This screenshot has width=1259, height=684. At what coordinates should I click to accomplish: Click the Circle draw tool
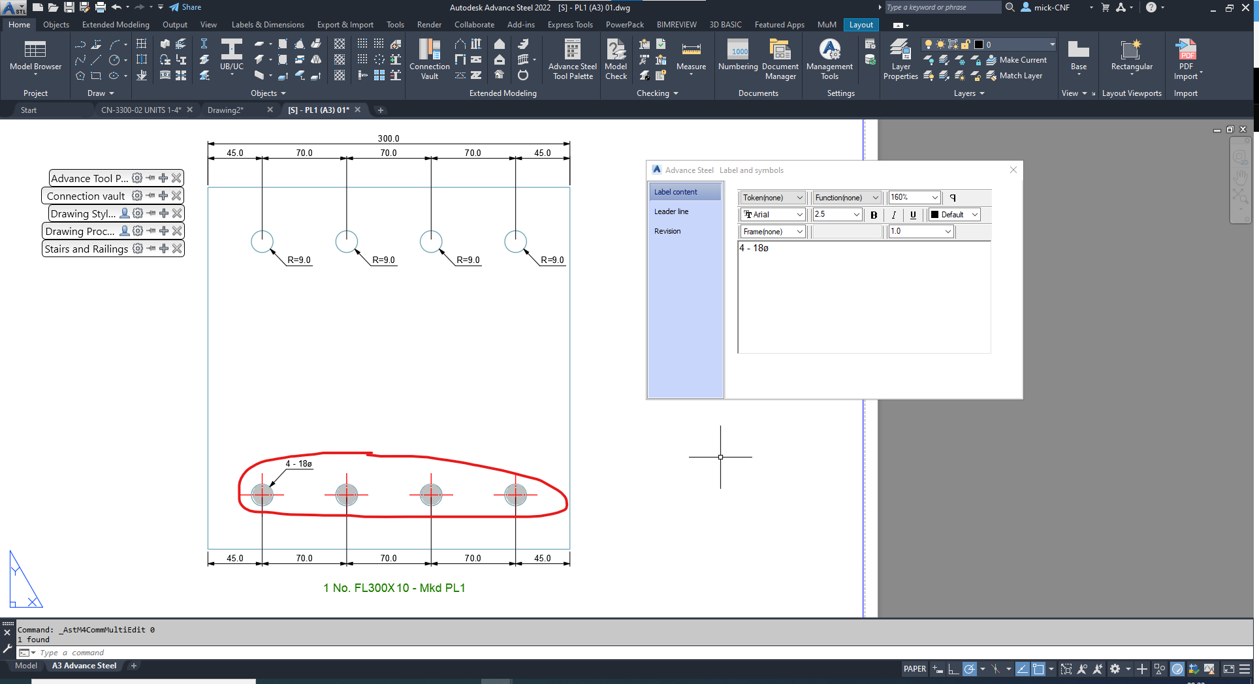point(114,59)
